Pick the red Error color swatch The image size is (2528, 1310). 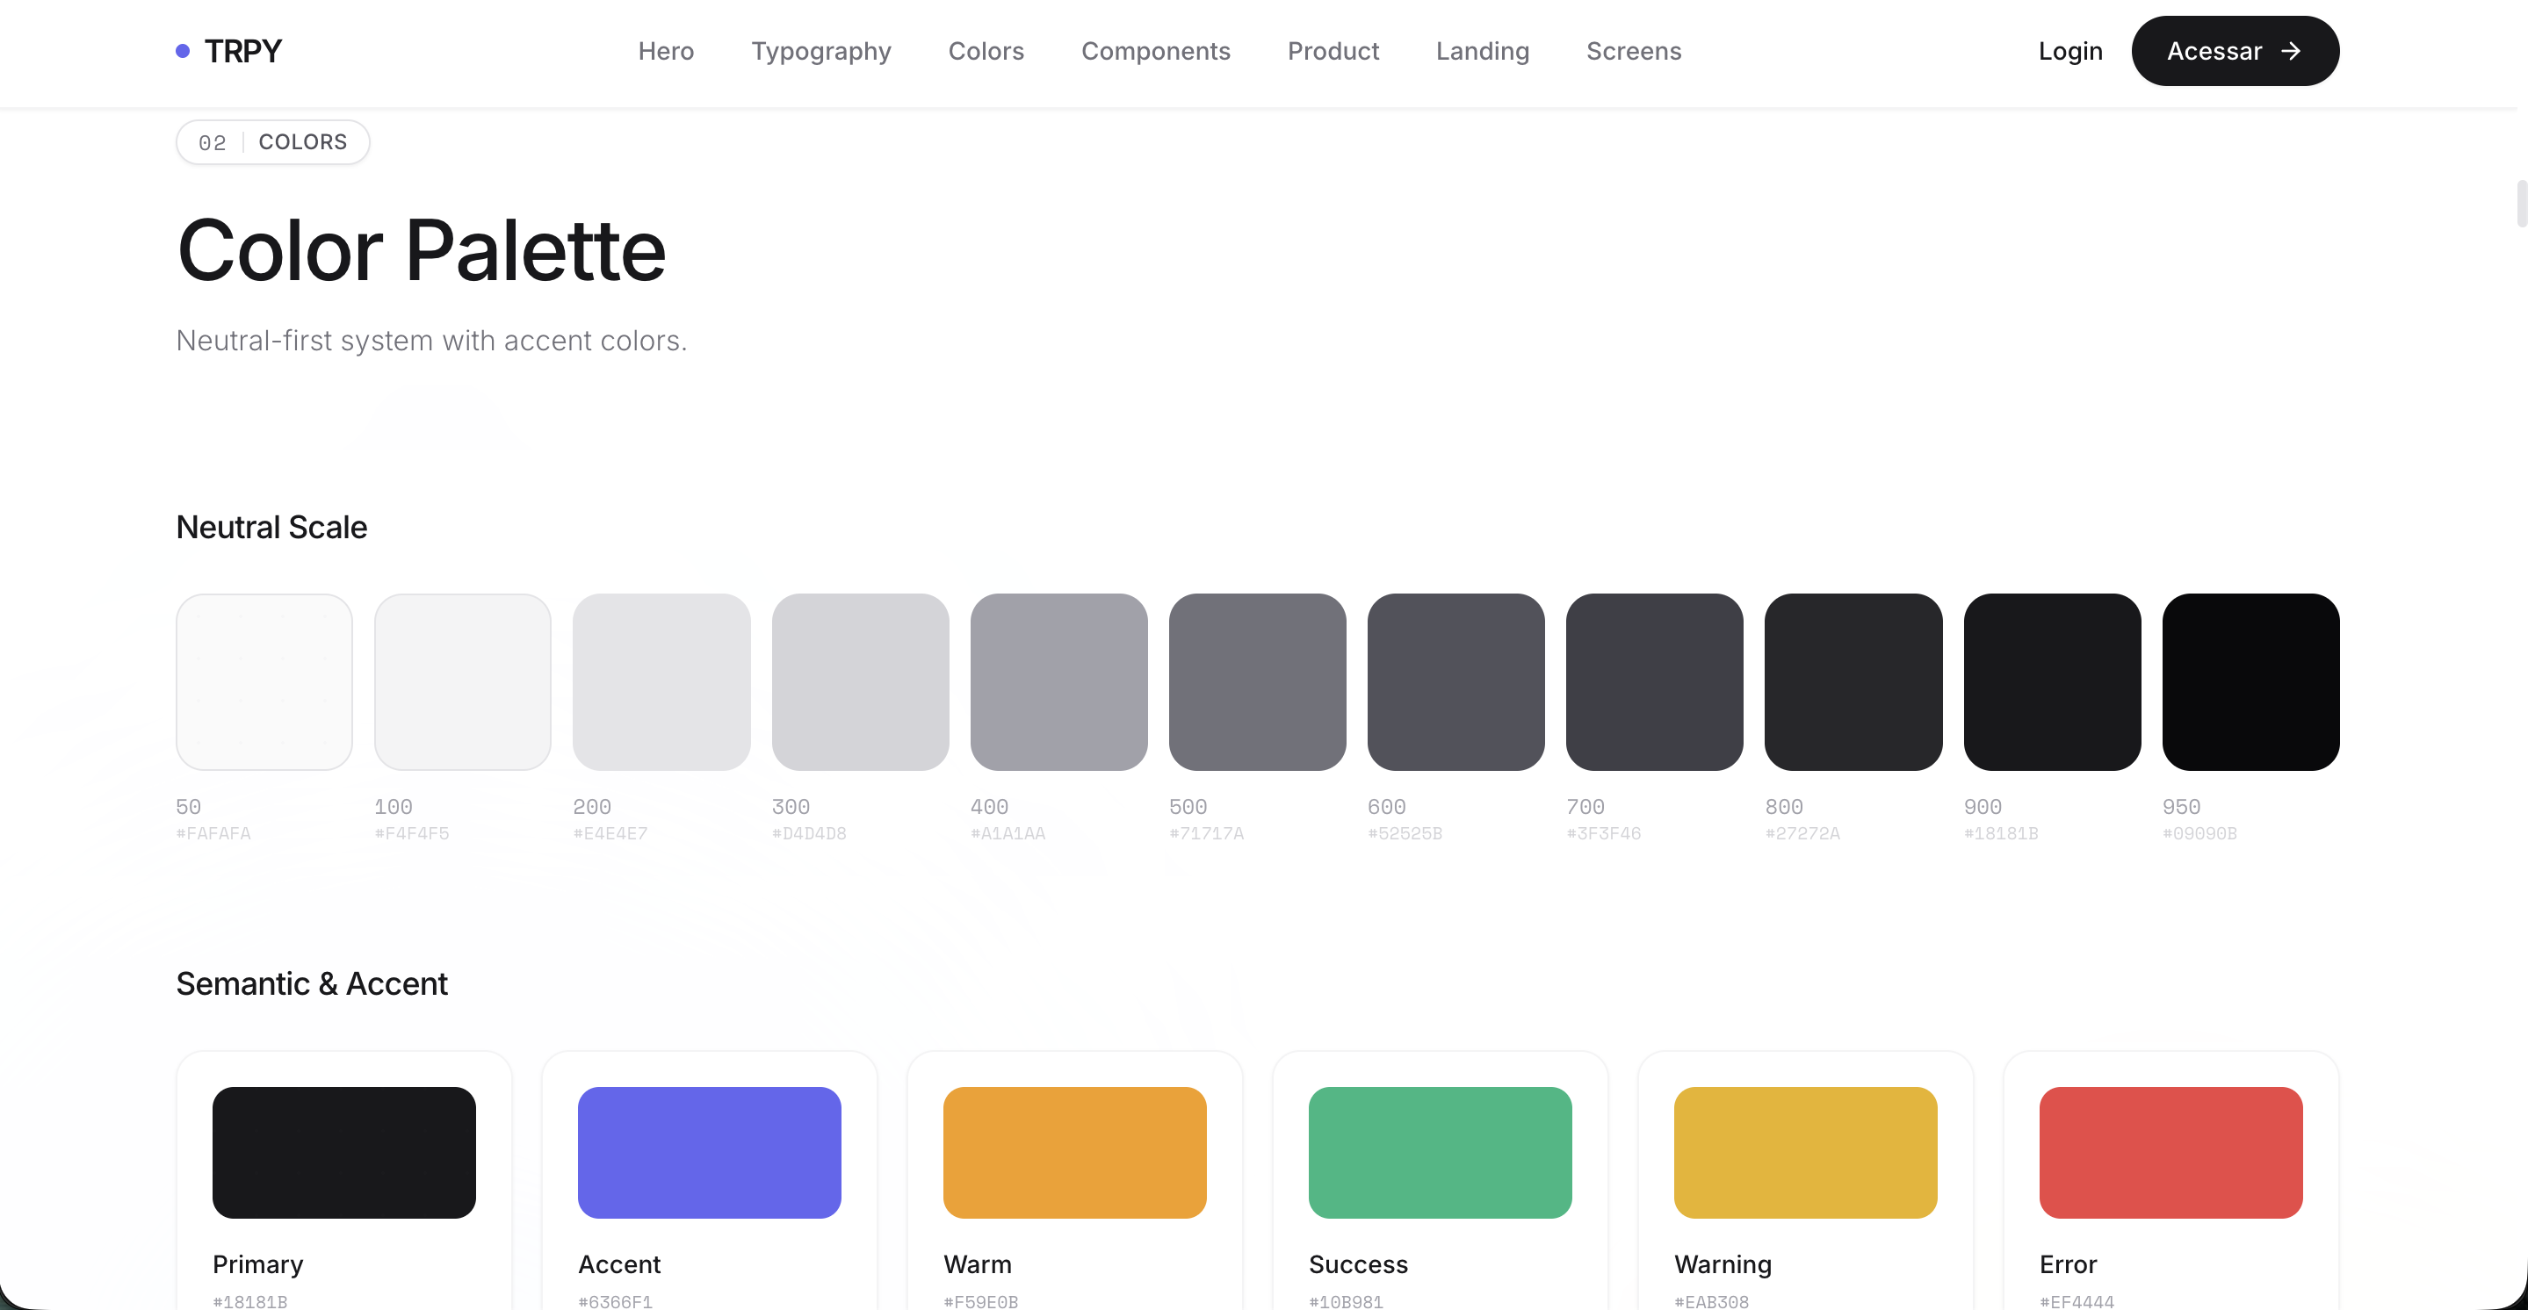(x=2170, y=1152)
